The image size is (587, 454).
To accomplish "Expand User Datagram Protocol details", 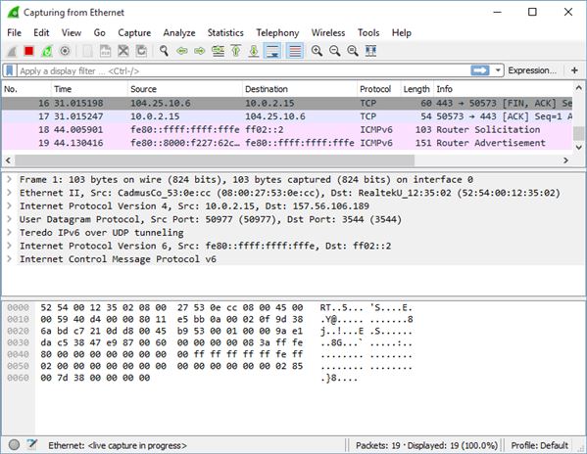I will (9, 219).
